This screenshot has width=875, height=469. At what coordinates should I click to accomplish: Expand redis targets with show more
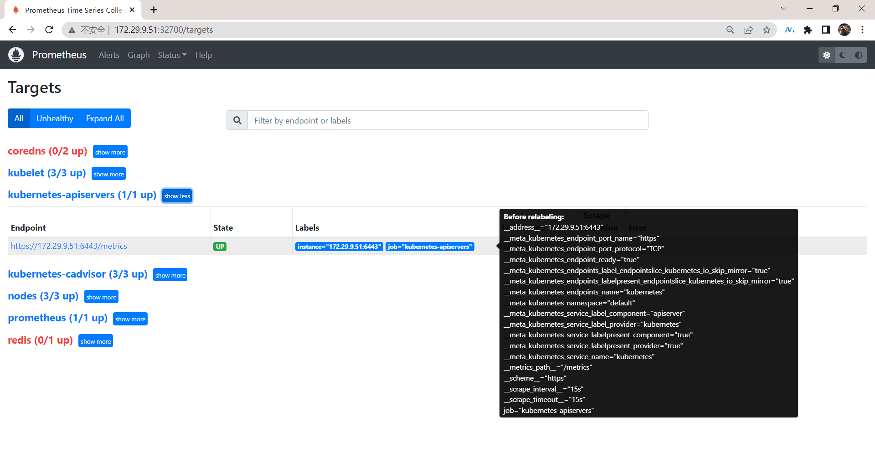[x=96, y=341]
